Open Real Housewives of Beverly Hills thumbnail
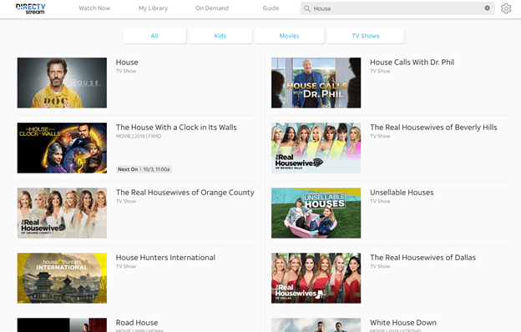The image size is (521, 332). (316, 148)
